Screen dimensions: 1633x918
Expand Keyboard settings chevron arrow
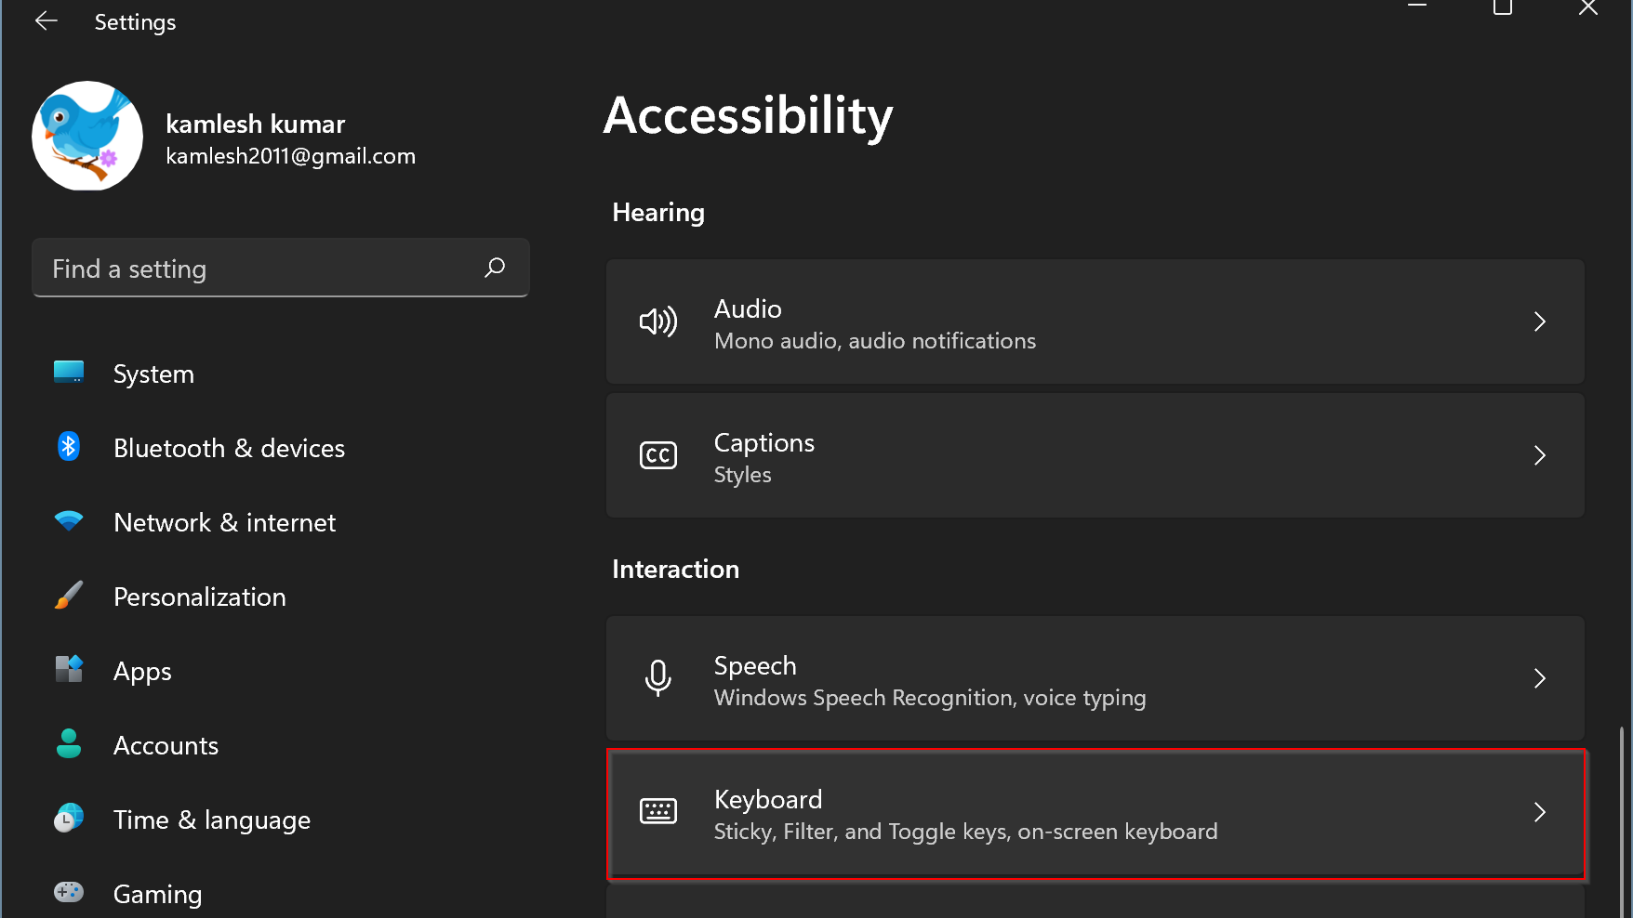(x=1539, y=812)
